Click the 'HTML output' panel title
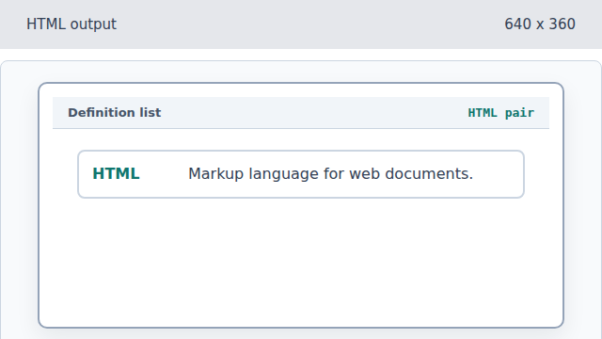Viewport: 602px width, 339px height. tap(71, 24)
